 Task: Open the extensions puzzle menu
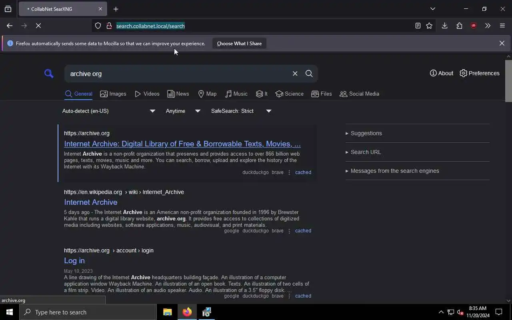[459, 26]
